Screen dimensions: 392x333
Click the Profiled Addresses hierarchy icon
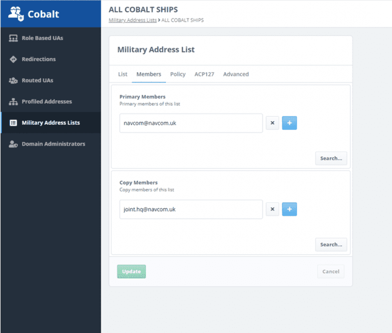[13, 102]
